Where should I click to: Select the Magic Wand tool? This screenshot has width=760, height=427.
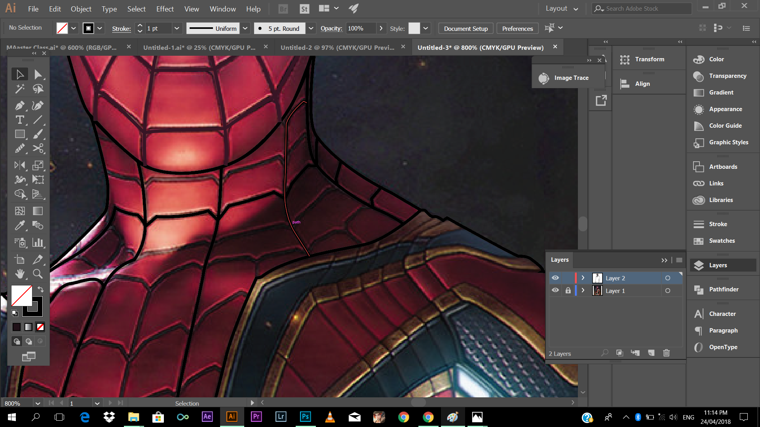[19, 89]
